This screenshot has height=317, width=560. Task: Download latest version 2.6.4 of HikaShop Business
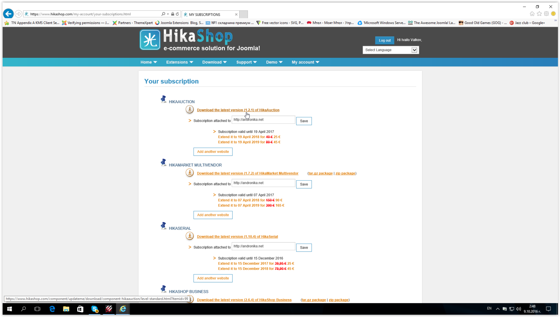tap(244, 300)
